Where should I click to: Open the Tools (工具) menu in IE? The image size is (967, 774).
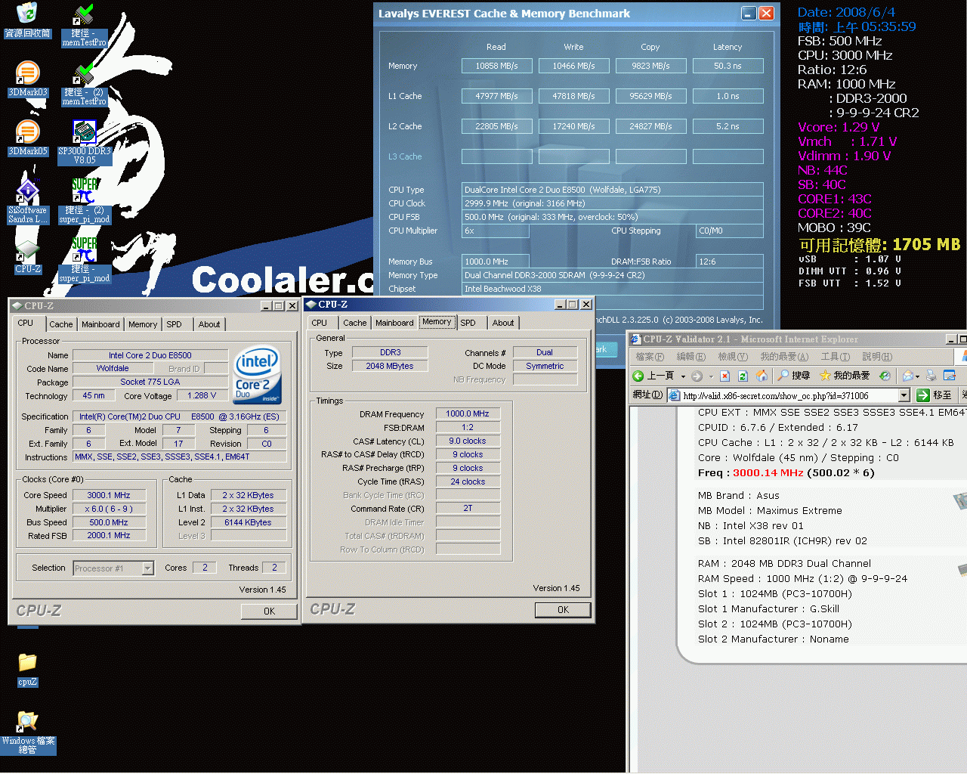pos(835,357)
